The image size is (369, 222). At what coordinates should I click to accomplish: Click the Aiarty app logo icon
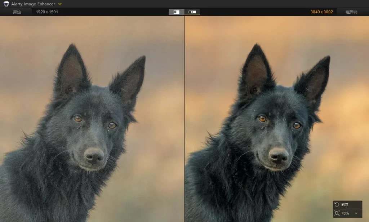coord(6,4)
